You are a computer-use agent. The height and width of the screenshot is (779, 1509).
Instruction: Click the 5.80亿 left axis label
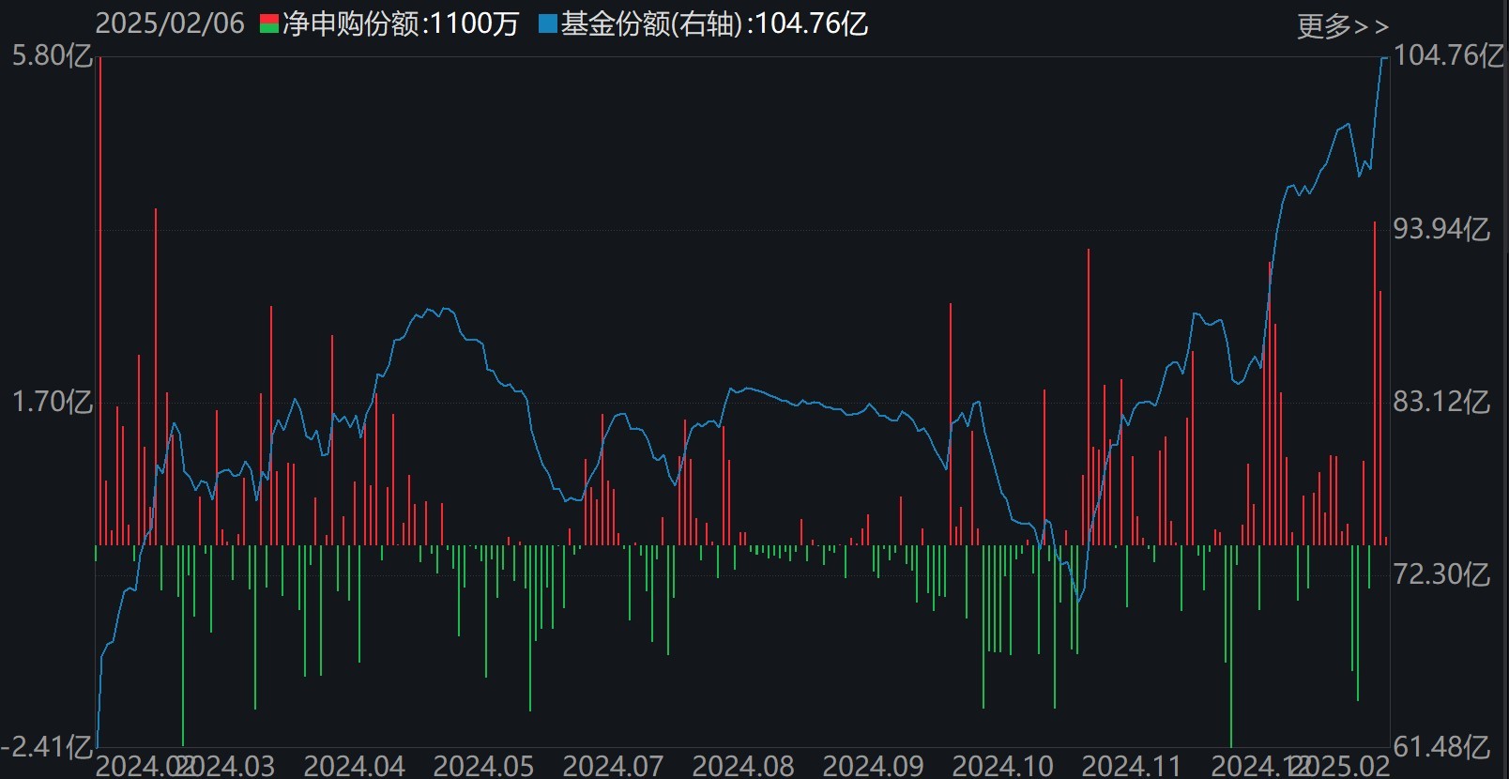pos(52,55)
